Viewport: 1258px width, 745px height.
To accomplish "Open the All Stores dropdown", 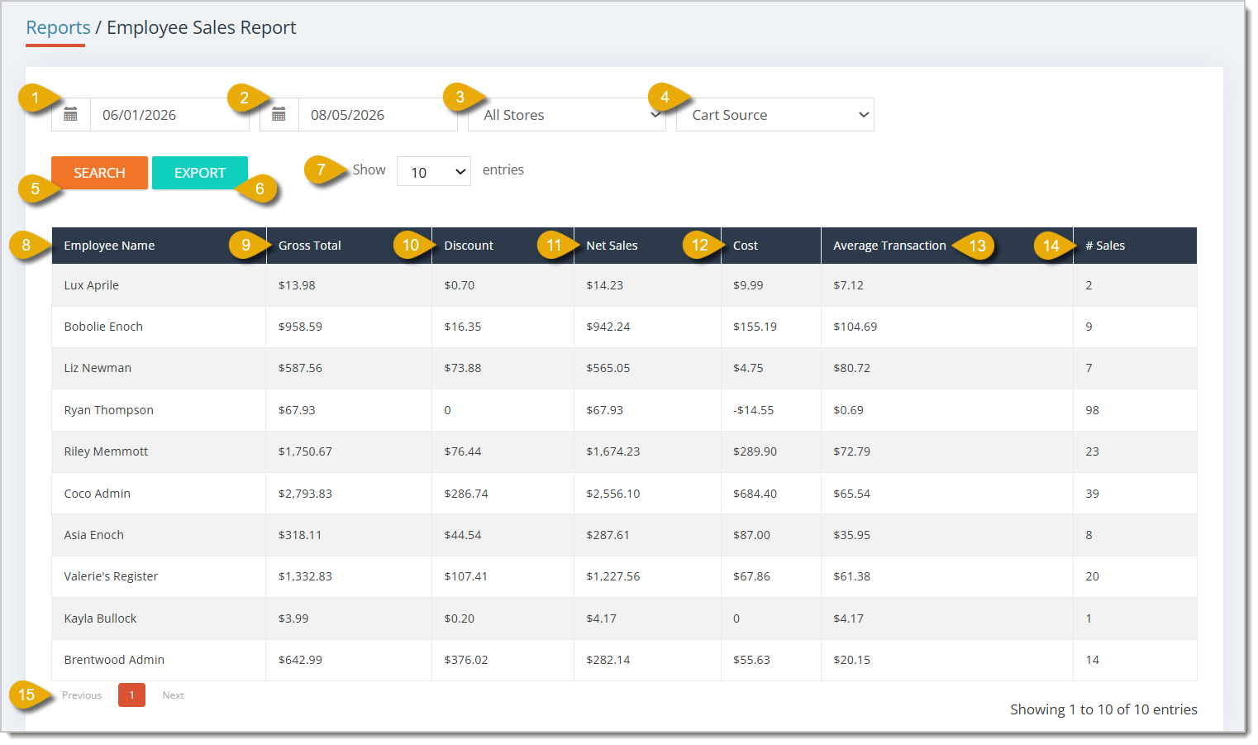I will (x=567, y=115).
